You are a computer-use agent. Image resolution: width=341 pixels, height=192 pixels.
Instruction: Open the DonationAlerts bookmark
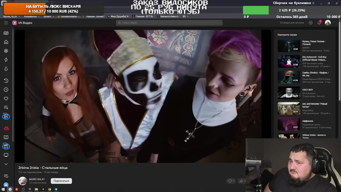pos(69,17)
